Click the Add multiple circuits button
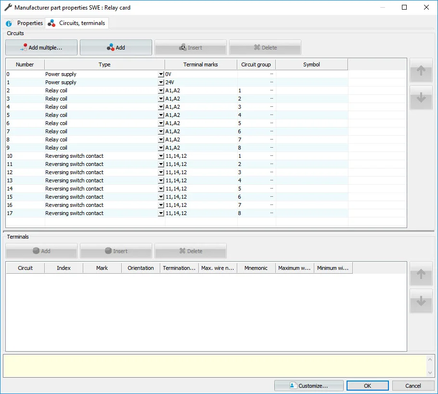The image size is (438, 394). pos(41,48)
